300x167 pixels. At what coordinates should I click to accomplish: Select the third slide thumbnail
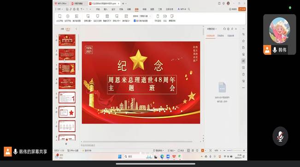[67, 69]
